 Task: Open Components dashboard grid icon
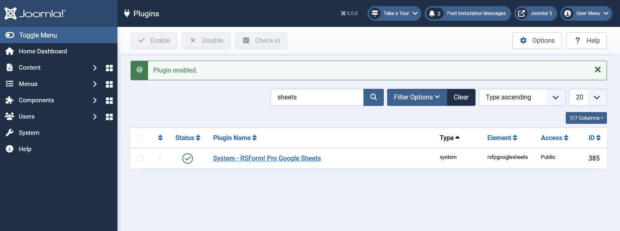coord(109,100)
